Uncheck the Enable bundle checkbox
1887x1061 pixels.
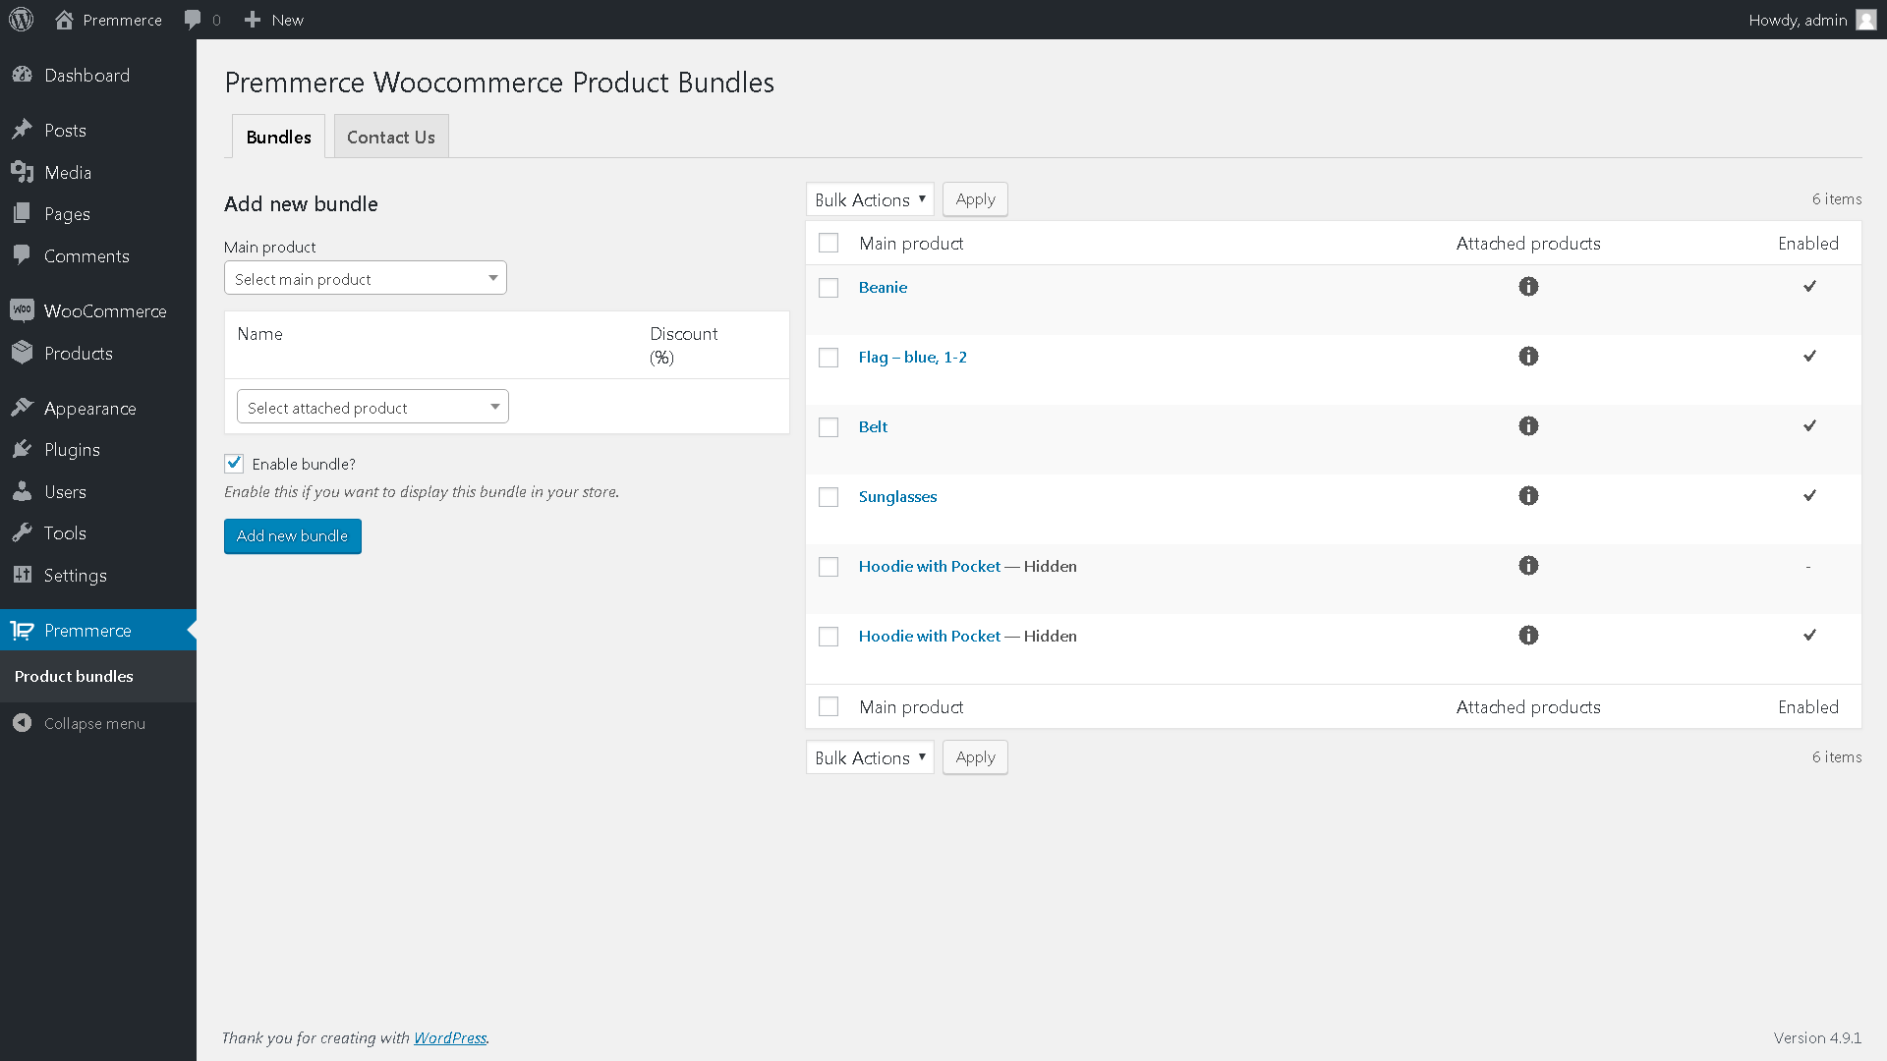pos(234,464)
